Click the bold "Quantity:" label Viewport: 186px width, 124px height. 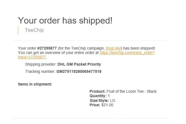98,96
